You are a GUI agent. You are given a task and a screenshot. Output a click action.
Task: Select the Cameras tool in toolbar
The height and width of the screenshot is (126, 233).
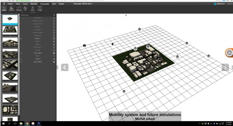(x=11, y=9)
